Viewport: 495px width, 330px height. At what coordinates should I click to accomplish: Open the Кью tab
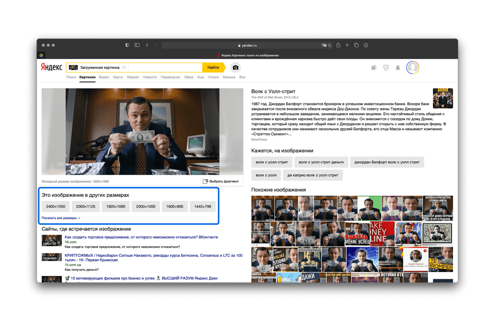[x=201, y=77]
